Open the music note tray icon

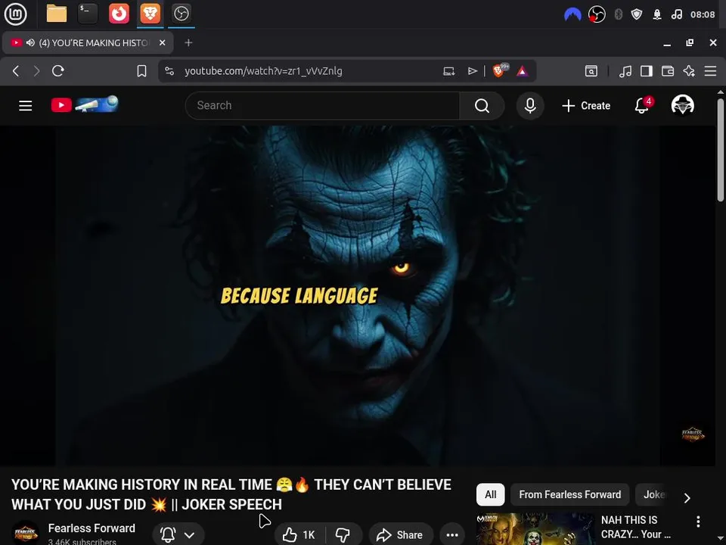[676, 15]
